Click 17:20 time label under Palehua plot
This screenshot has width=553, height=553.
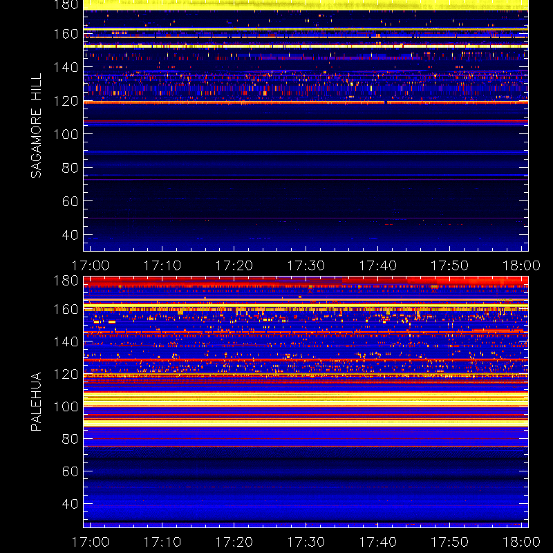234,542
